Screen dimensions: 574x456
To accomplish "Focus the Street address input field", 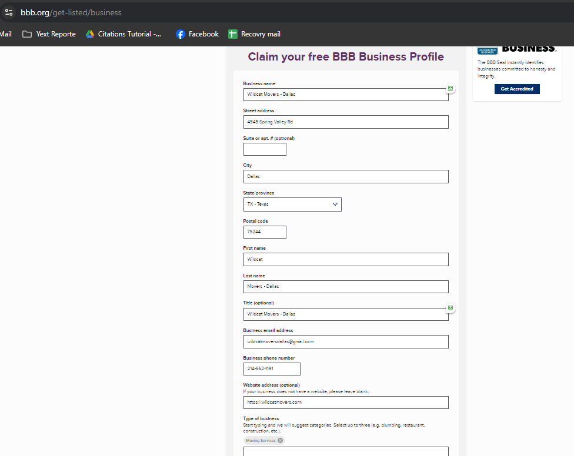I will coord(346,122).
